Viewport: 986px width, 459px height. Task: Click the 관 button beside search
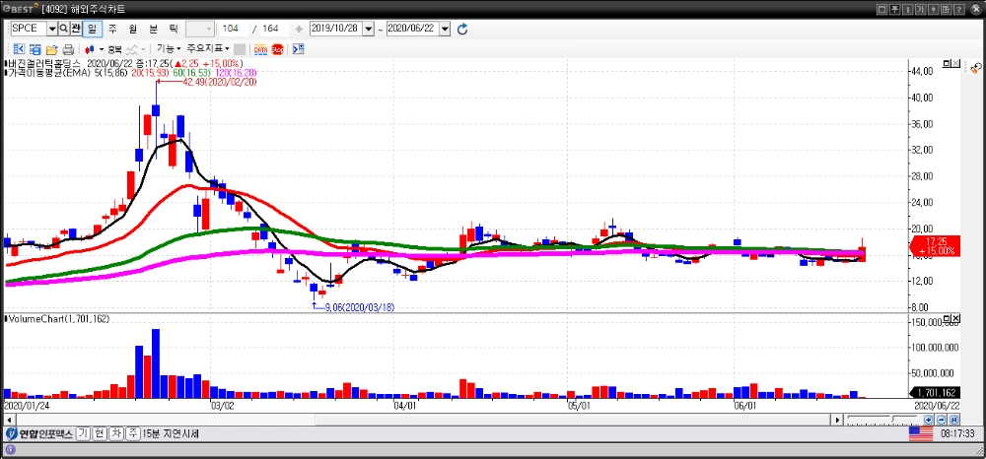click(77, 29)
